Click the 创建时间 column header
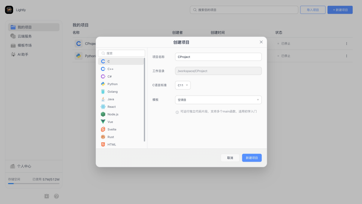The height and width of the screenshot is (204, 362). pyautogui.click(x=218, y=33)
